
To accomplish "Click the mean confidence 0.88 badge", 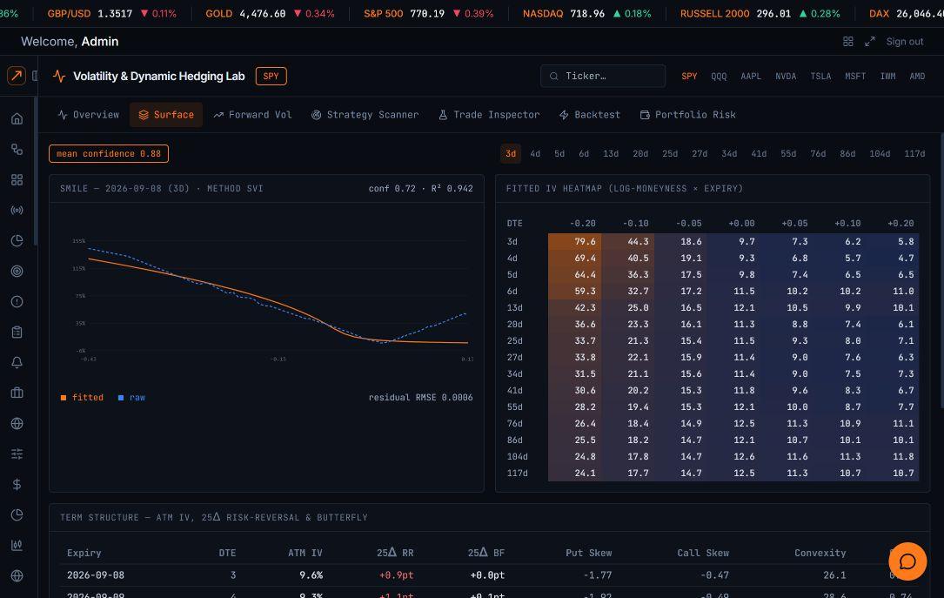I will (109, 153).
